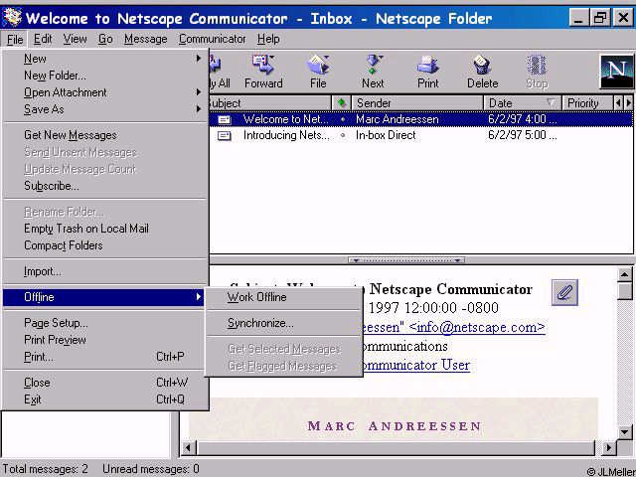Select Import... menu entry

[42, 271]
